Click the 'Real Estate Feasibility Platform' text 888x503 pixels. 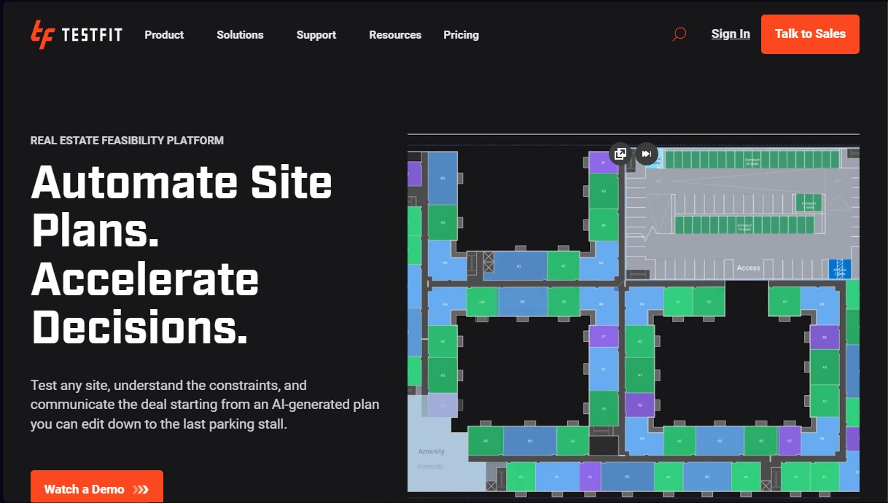click(127, 140)
